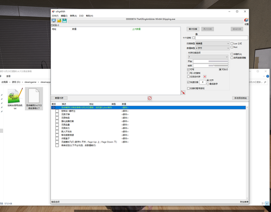This screenshot has width=271, height=212.
Task: Click the red arrow add-address icon
Action: click(183, 92)
